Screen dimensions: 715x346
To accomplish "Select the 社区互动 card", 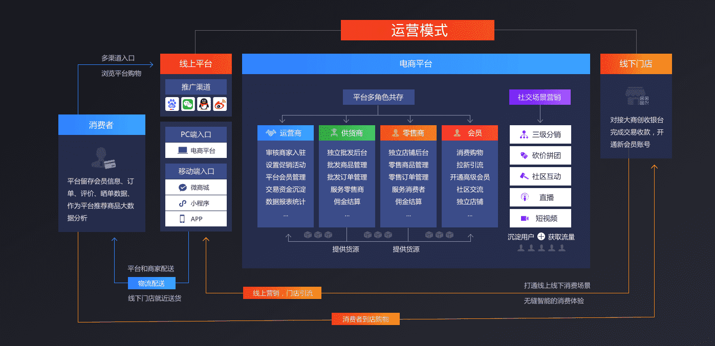I will tap(540, 176).
